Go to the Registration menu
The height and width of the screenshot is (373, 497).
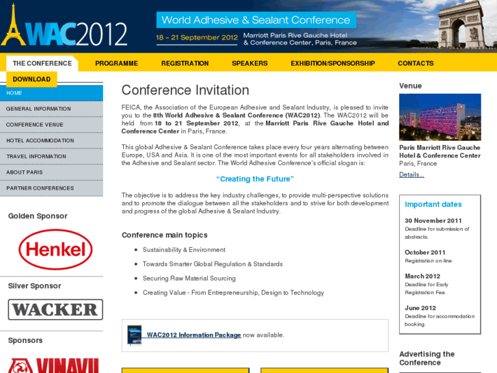(x=185, y=64)
